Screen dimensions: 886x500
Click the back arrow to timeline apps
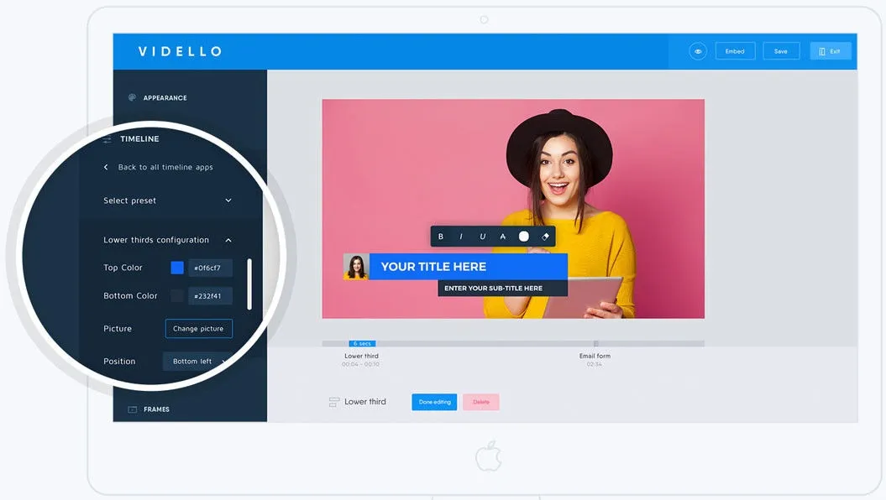[x=106, y=167]
